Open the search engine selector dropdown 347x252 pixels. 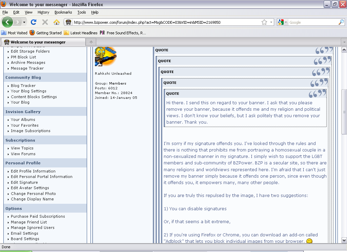point(282,22)
